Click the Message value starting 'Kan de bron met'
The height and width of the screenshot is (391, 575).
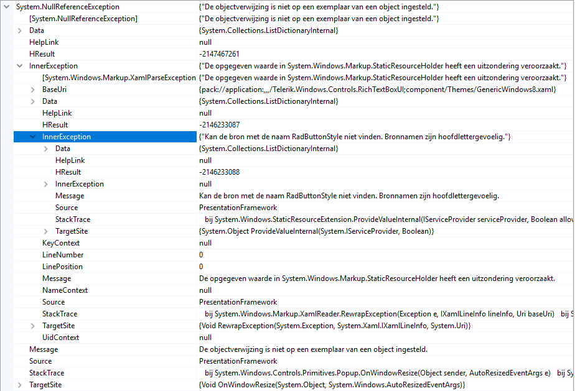pyautogui.click(x=348, y=196)
